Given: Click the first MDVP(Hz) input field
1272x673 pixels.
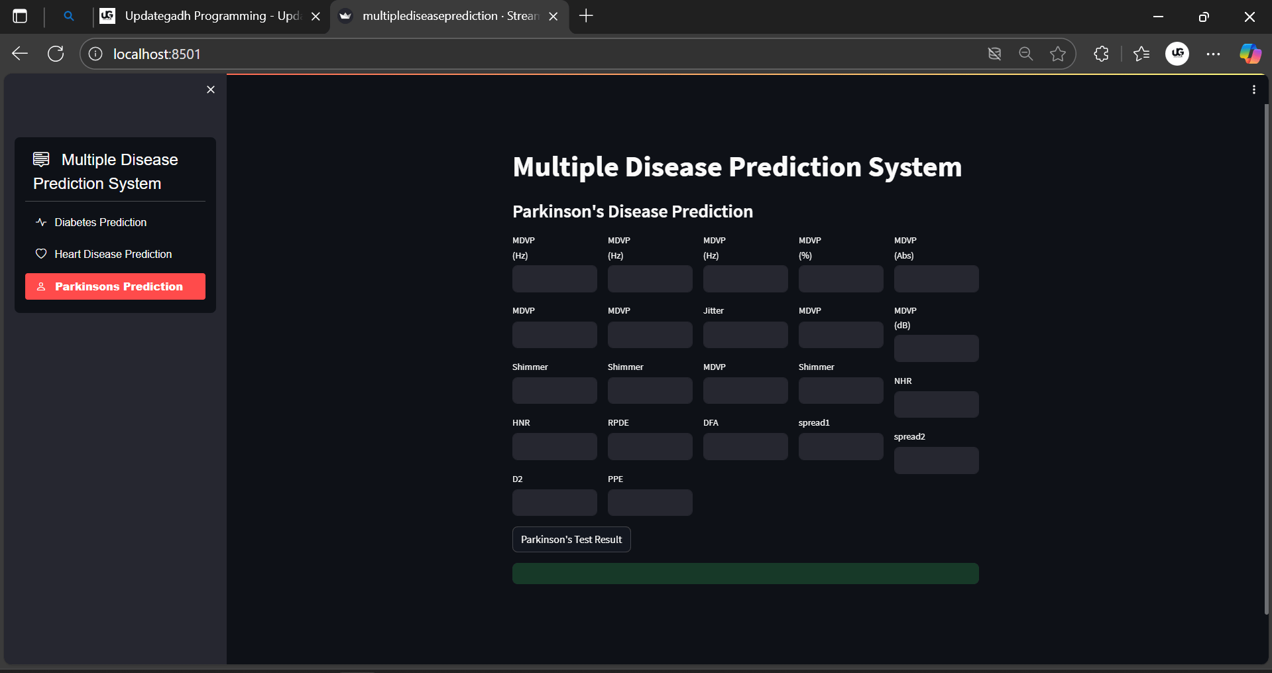Looking at the screenshot, I should point(554,278).
